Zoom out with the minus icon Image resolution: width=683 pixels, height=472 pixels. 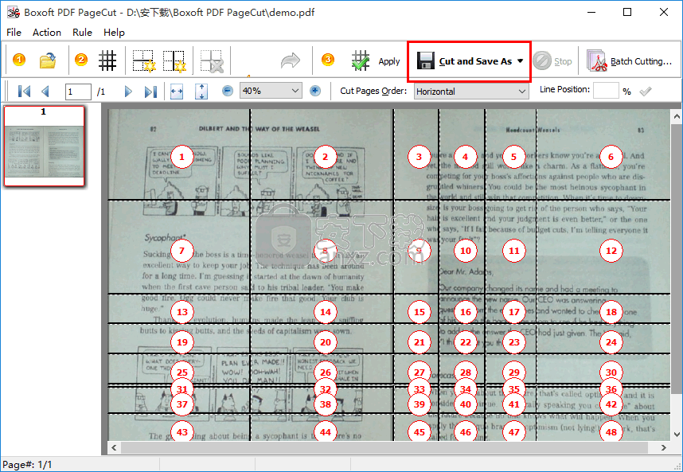[x=228, y=91]
